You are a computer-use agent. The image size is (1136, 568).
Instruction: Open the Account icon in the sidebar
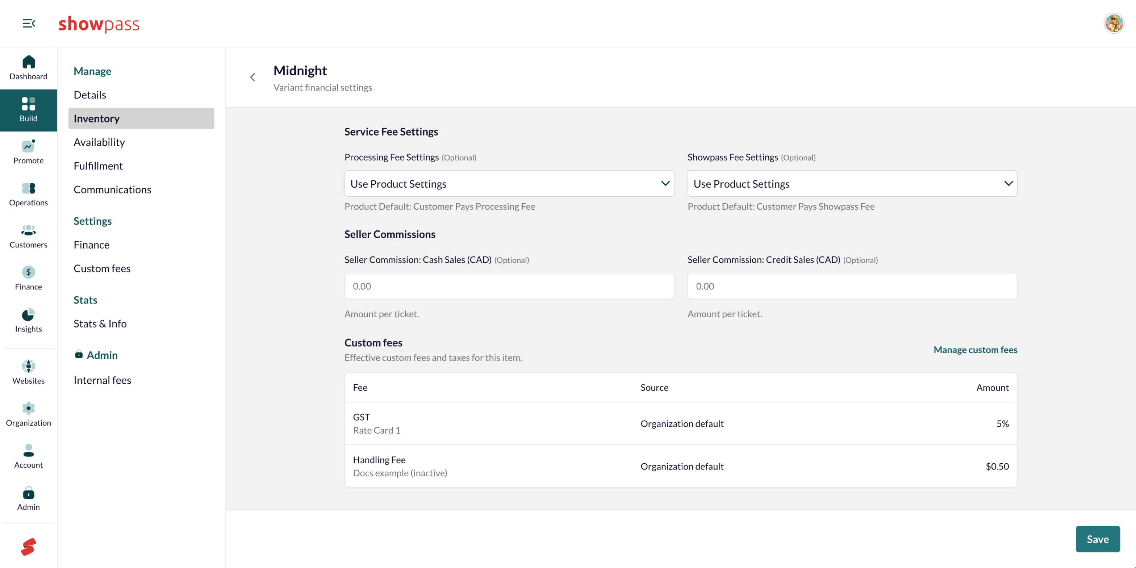click(29, 450)
